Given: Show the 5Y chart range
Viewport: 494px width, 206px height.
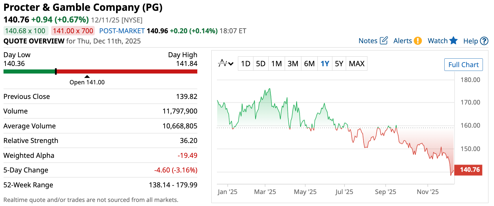Looking at the screenshot, I should [x=339, y=64].
